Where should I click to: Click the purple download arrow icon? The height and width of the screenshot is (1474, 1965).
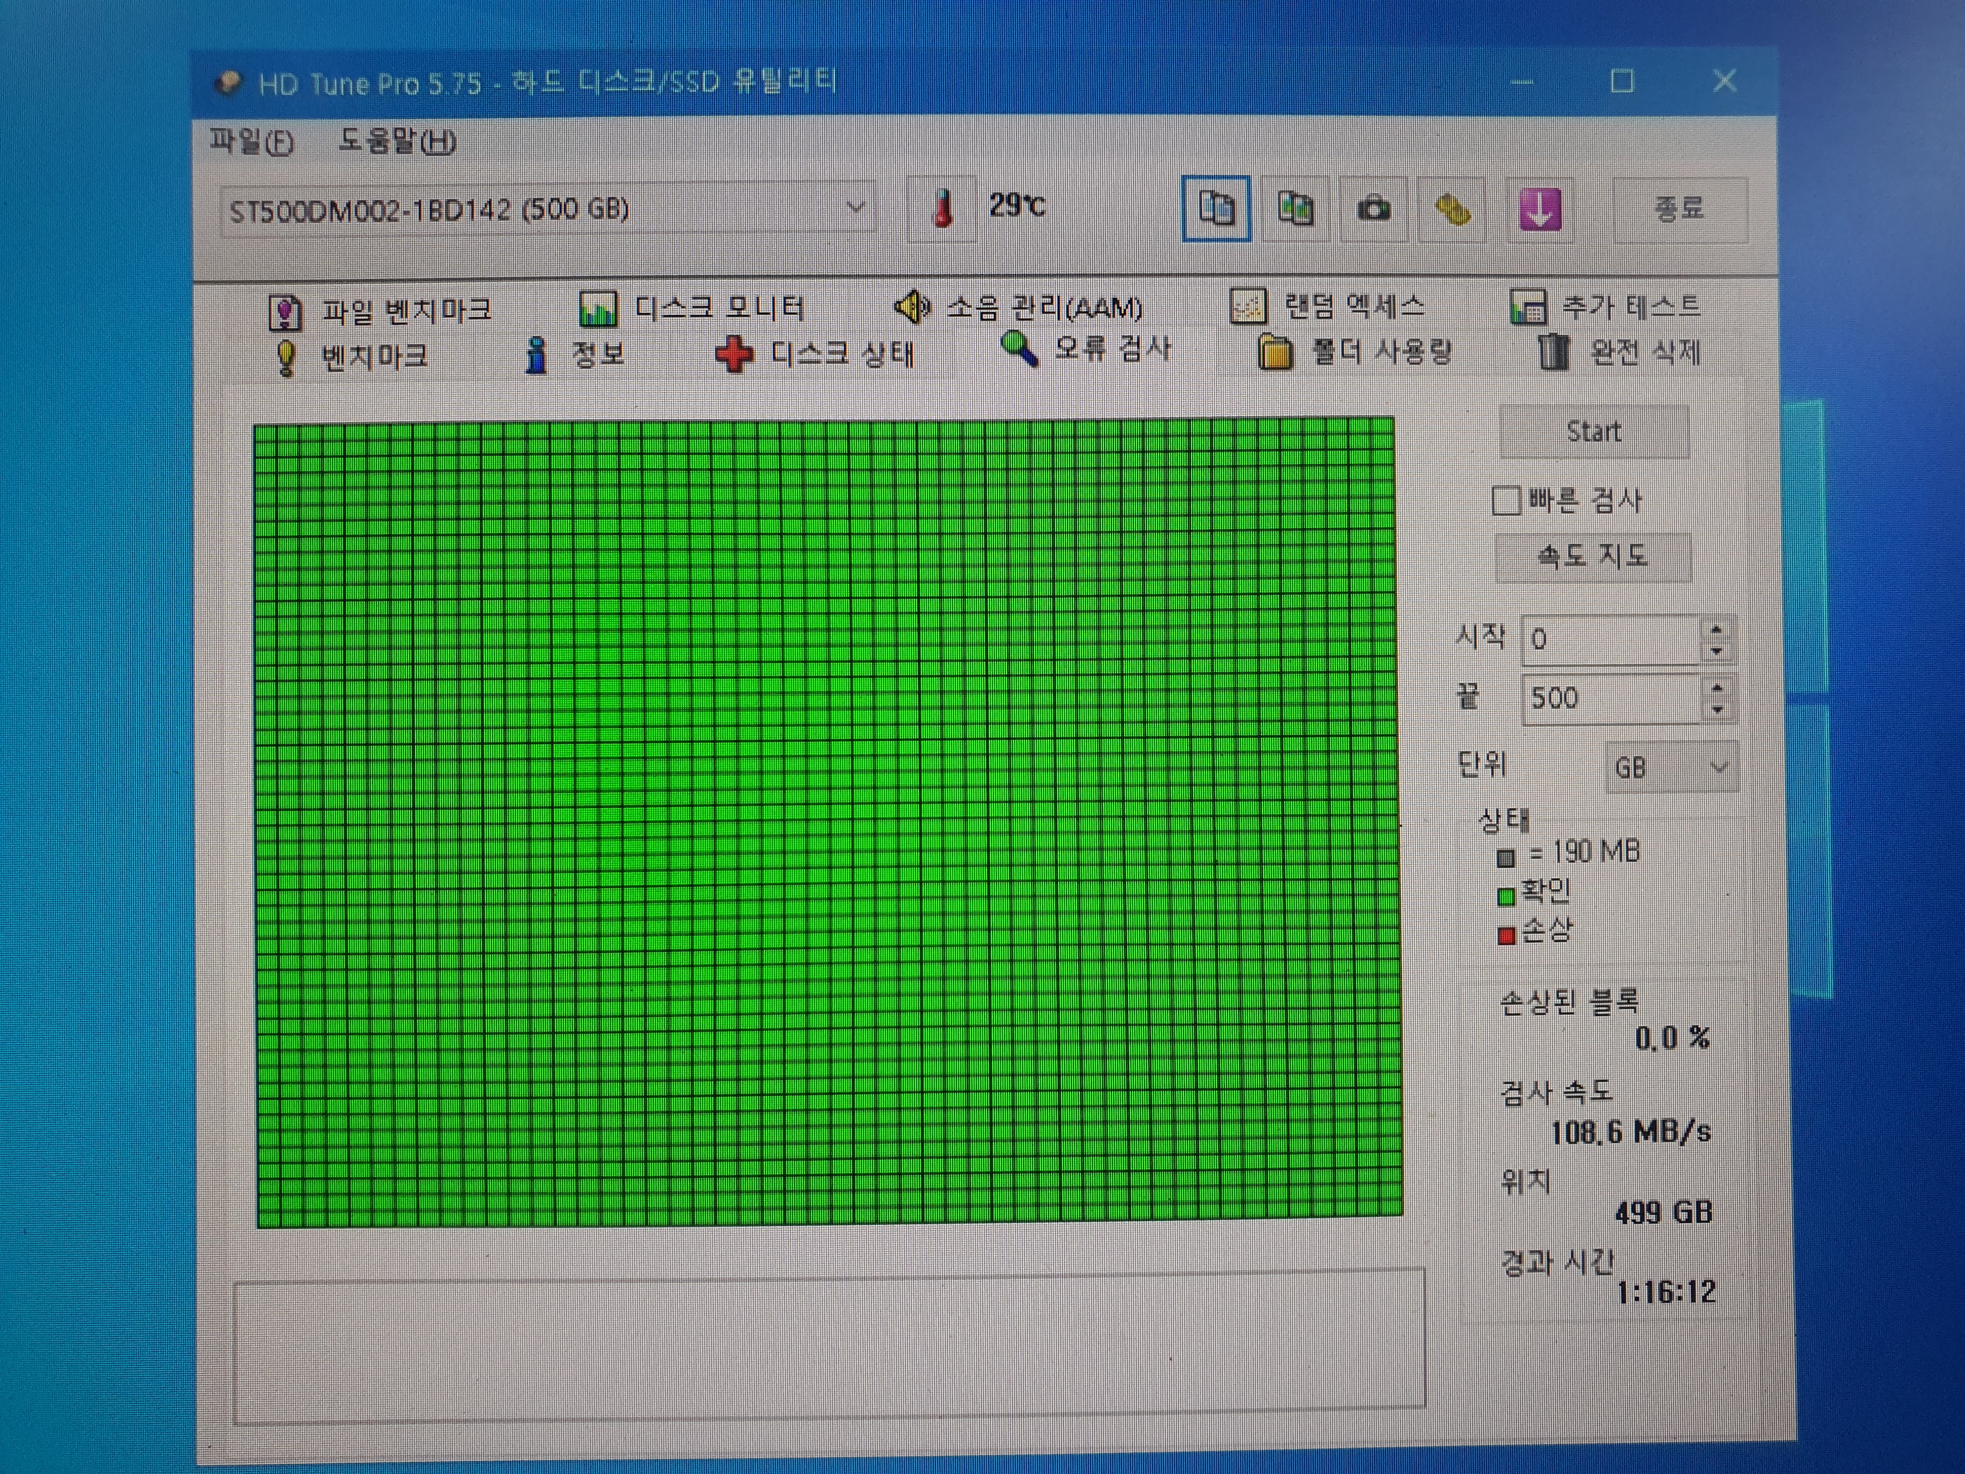point(1540,211)
